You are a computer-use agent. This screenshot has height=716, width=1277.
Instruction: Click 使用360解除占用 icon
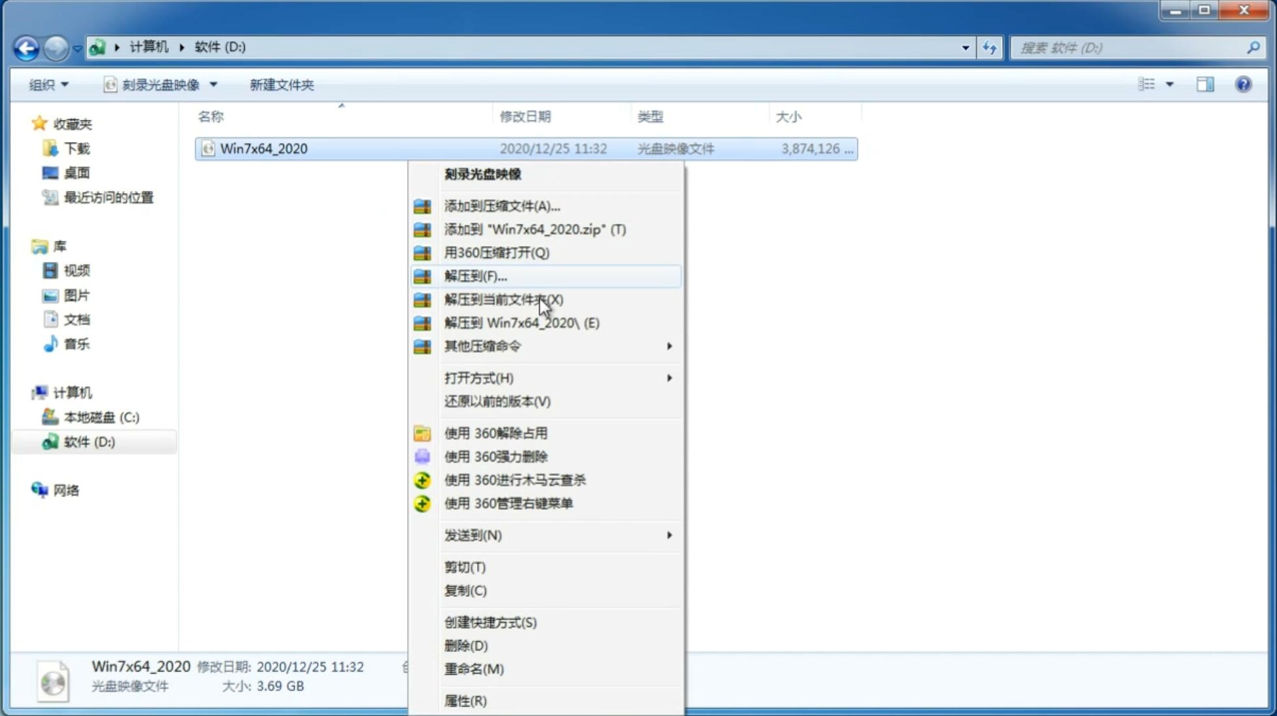tap(423, 433)
